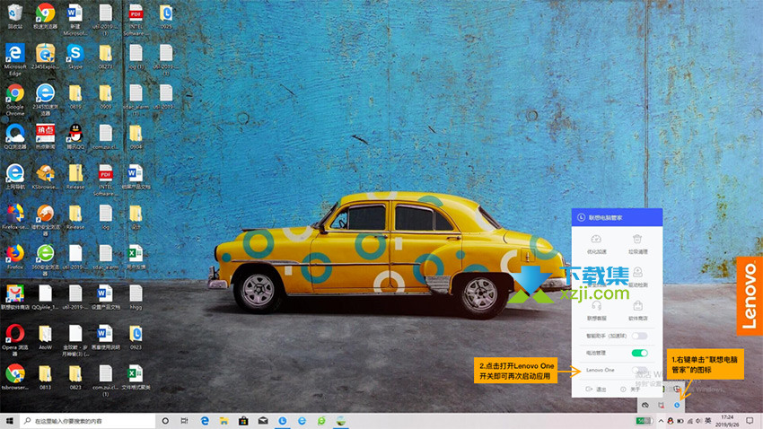Select QQ浏览器 desktop shortcut
The image size is (763, 429).
coord(15,136)
